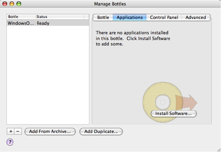Minimize the window with yellow button
The image size is (221, 152).
(12, 4)
